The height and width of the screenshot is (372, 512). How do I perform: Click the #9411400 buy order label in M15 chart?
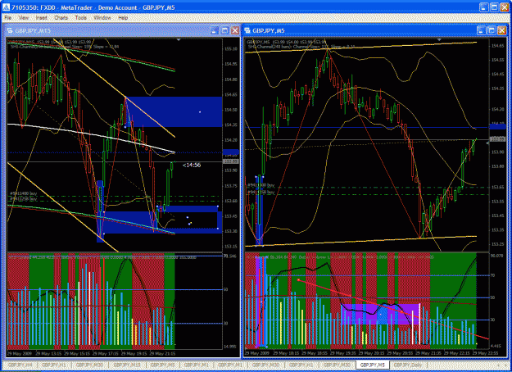click(x=23, y=193)
